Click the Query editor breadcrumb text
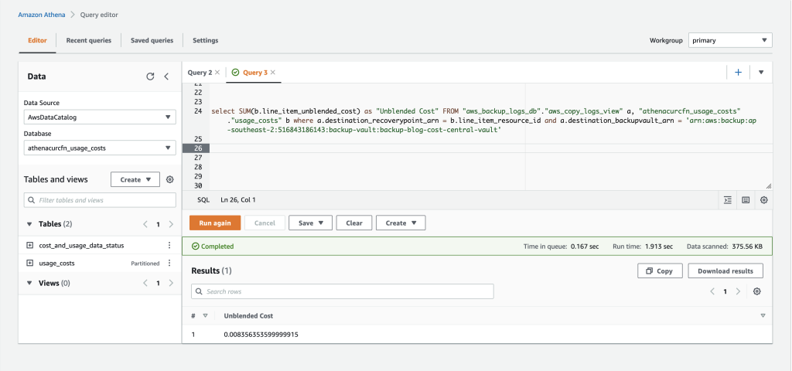 coord(99,15)
